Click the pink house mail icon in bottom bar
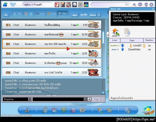156x122 pixels. [x=73, y=110]
